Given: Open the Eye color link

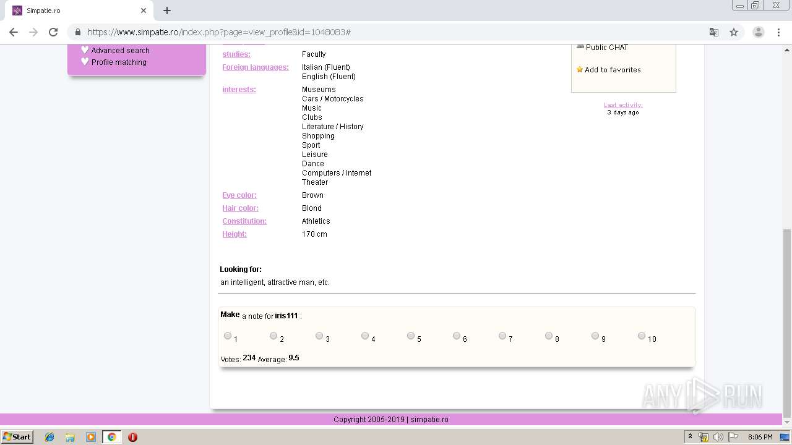Looking at the screenshot, I should (x=239, y=195).
